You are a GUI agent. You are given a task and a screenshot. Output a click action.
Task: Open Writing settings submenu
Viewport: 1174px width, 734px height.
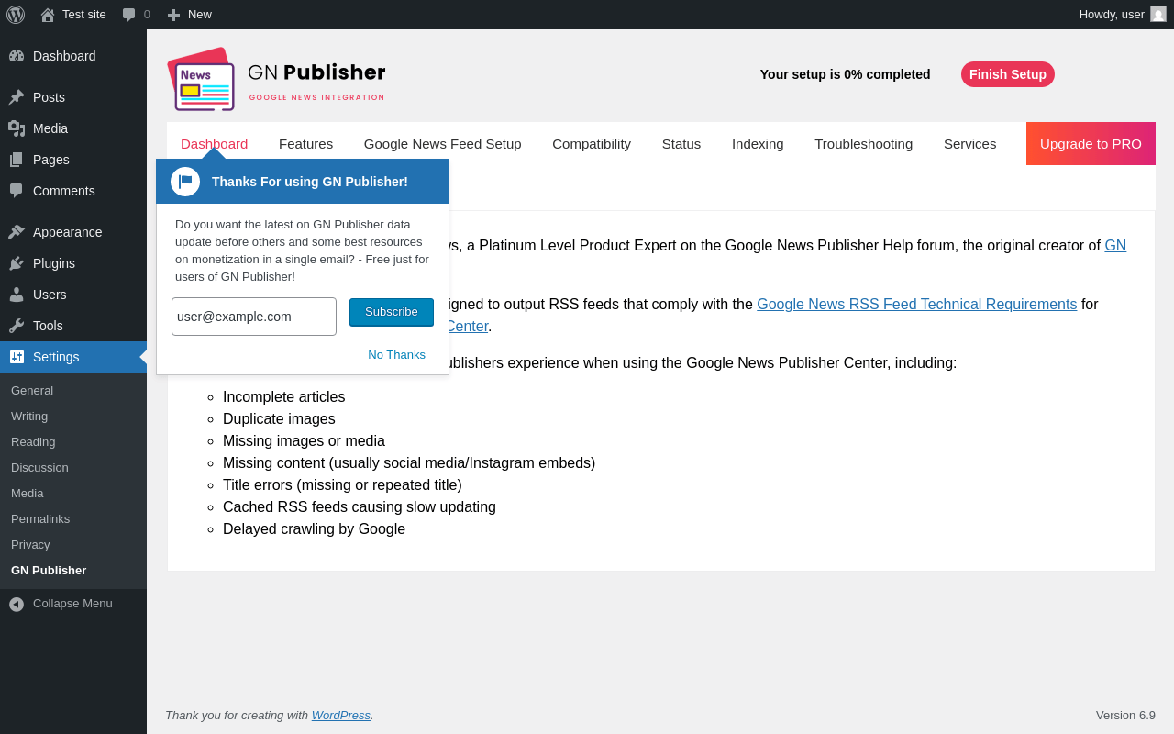pos(29,417)
